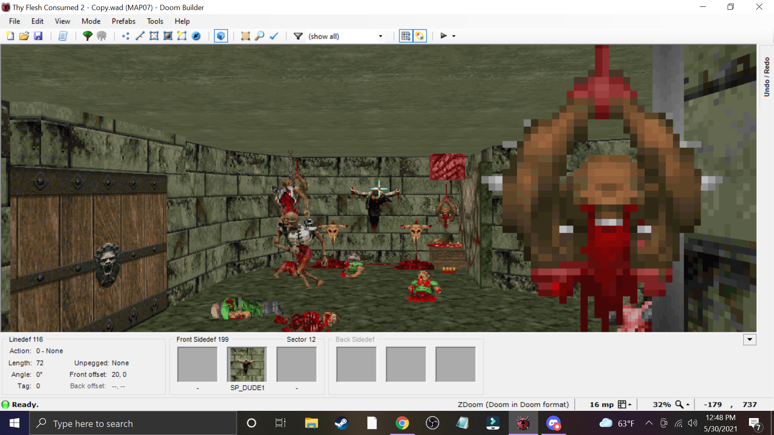Viewport: 774px width, 435px height.
Task: Switch to Things mode icon
Action: click(196, 36)
